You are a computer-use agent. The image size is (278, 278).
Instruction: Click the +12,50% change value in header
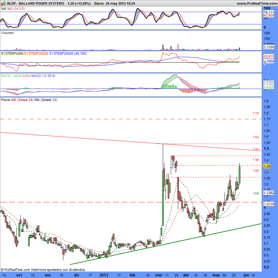[82, 3]
